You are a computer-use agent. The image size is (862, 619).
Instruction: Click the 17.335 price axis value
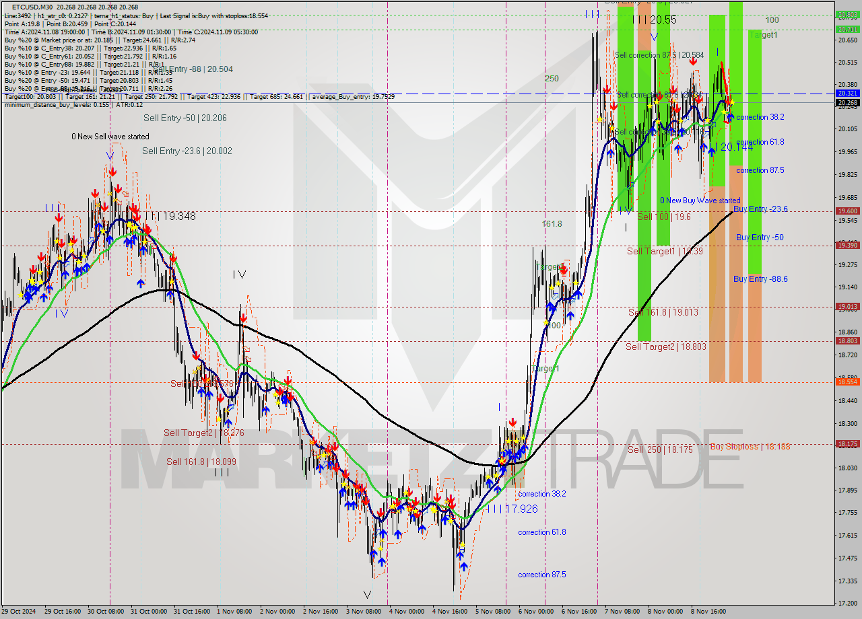[847, 581]
